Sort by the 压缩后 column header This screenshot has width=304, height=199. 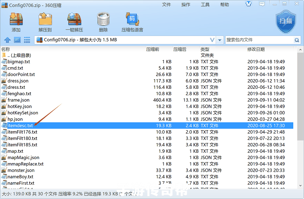(x=180, y=49)
